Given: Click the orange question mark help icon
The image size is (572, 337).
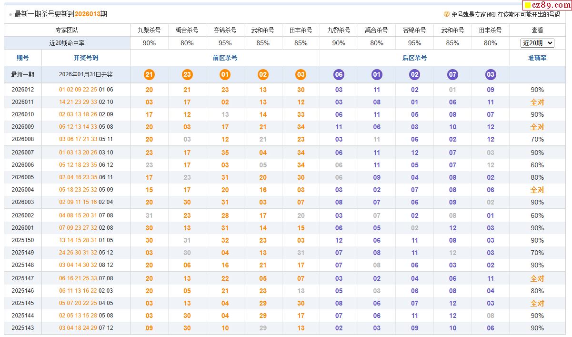Looking at the screenshot, I should pyautogui.click(x=447, y=14).
